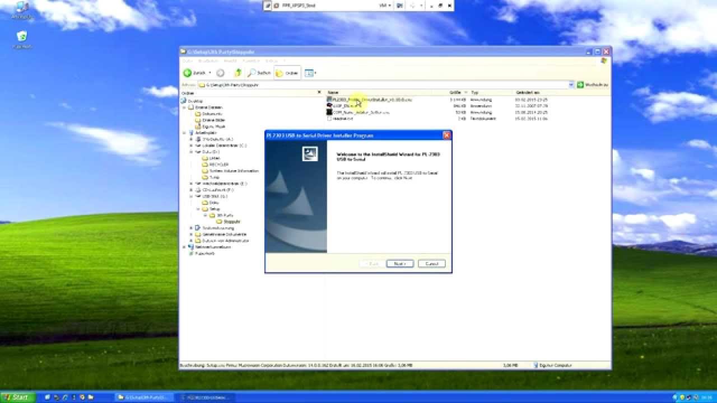Image resolution: width=717 pixels, height=403 pixels.
Task: Expand the Gemeinsame Dokumente node
Action: [191, 234]
